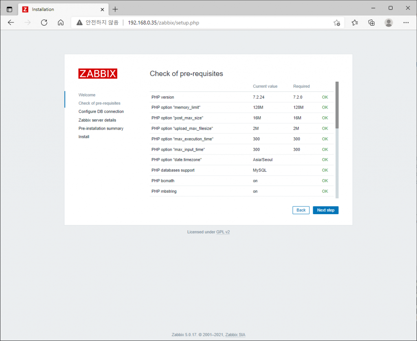Click the Favorites bar icon
Image resolution: width=417 pixels, height=341 pixels.
tap(354, 23)
